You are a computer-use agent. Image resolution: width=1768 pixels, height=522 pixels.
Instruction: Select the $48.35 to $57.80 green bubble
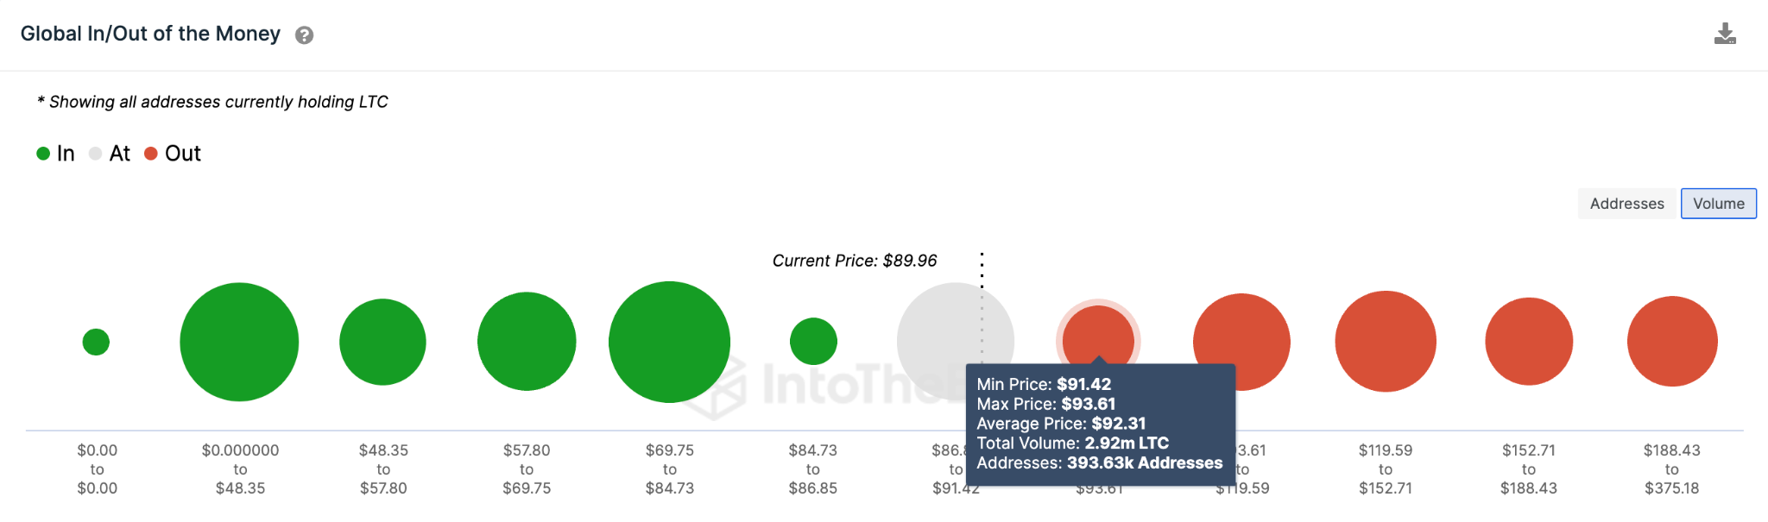coord(382,342)
